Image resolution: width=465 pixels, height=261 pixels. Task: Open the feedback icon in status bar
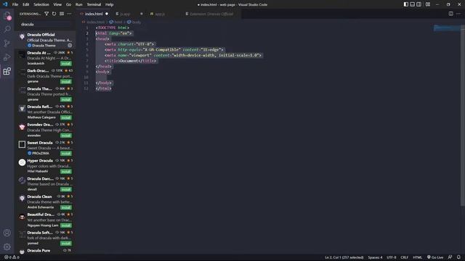[x=450, y=257]
